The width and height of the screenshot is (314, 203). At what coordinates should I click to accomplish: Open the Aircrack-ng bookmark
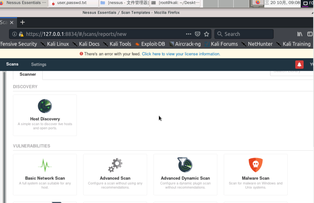(x=185, y=44)
